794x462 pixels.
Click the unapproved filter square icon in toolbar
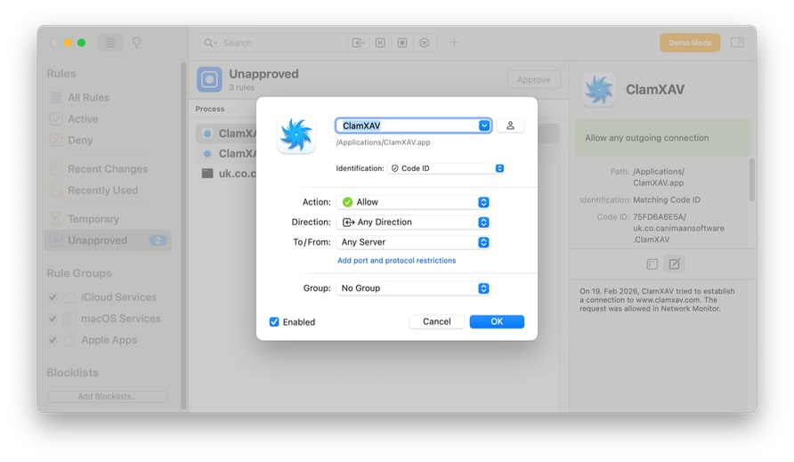(402, 43)
